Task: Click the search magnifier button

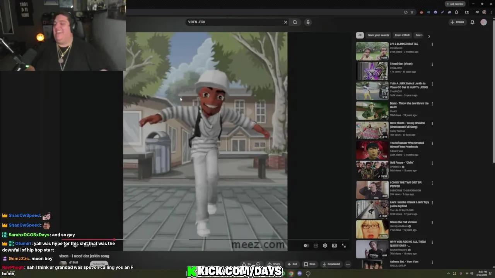Action: 295,22
